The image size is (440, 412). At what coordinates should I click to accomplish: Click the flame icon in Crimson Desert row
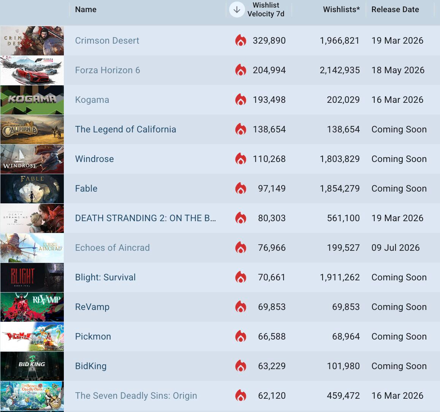(241, 40)
